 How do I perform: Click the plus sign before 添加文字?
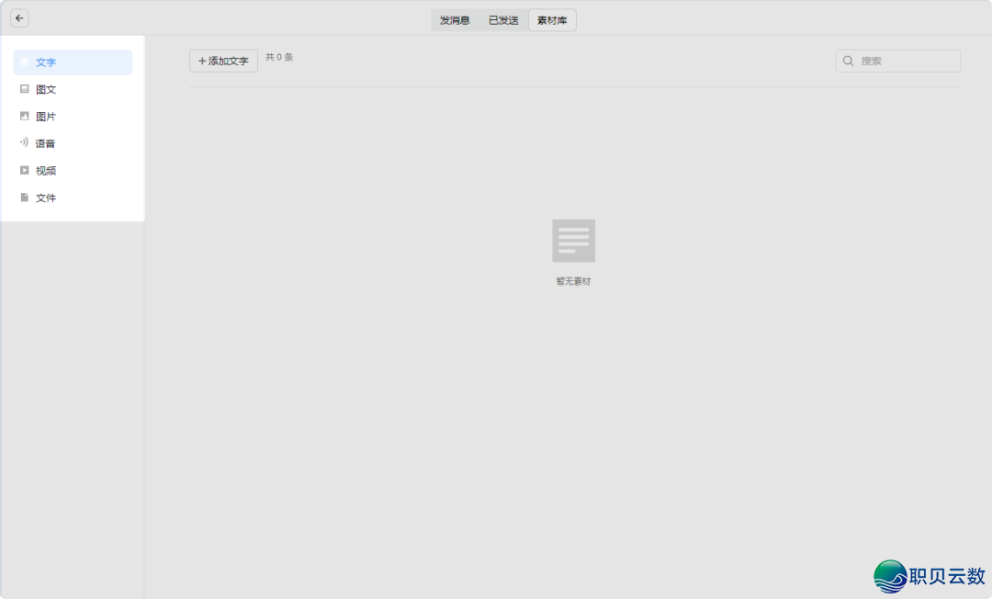[x=202, y=62]
